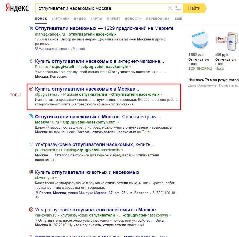
Task: Expand dropdown arrow next to yar-tovary.ru URL
Action: coord(170,215)
